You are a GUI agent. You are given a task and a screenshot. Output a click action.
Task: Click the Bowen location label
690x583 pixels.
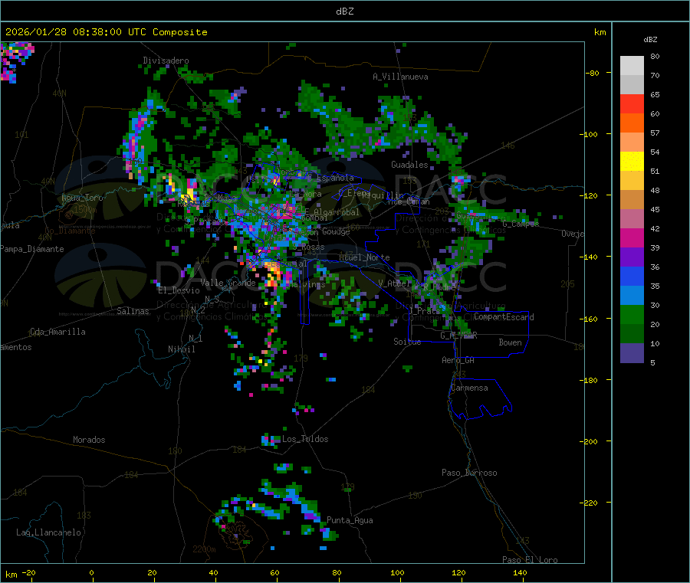pos(510,342)
